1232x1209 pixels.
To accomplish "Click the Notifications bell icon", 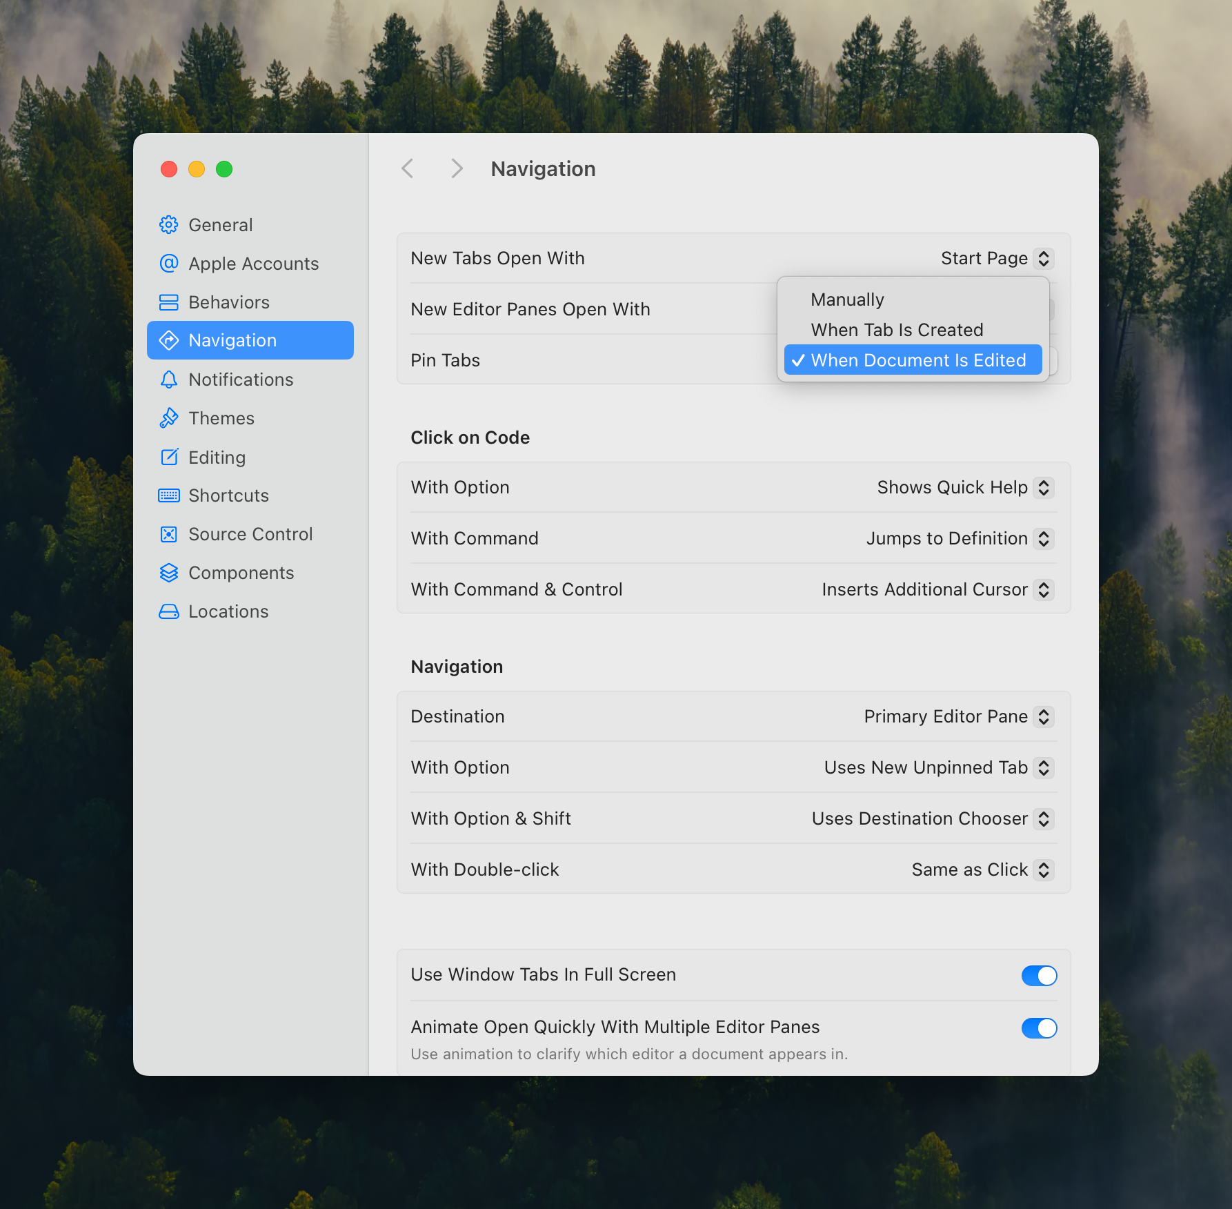I will tap(169, 380).
